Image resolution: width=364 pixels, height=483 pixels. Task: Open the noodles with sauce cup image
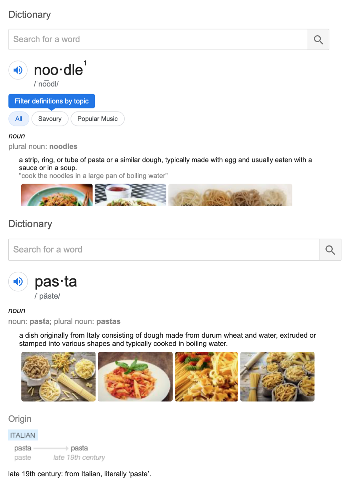click(x=130, y=195)
